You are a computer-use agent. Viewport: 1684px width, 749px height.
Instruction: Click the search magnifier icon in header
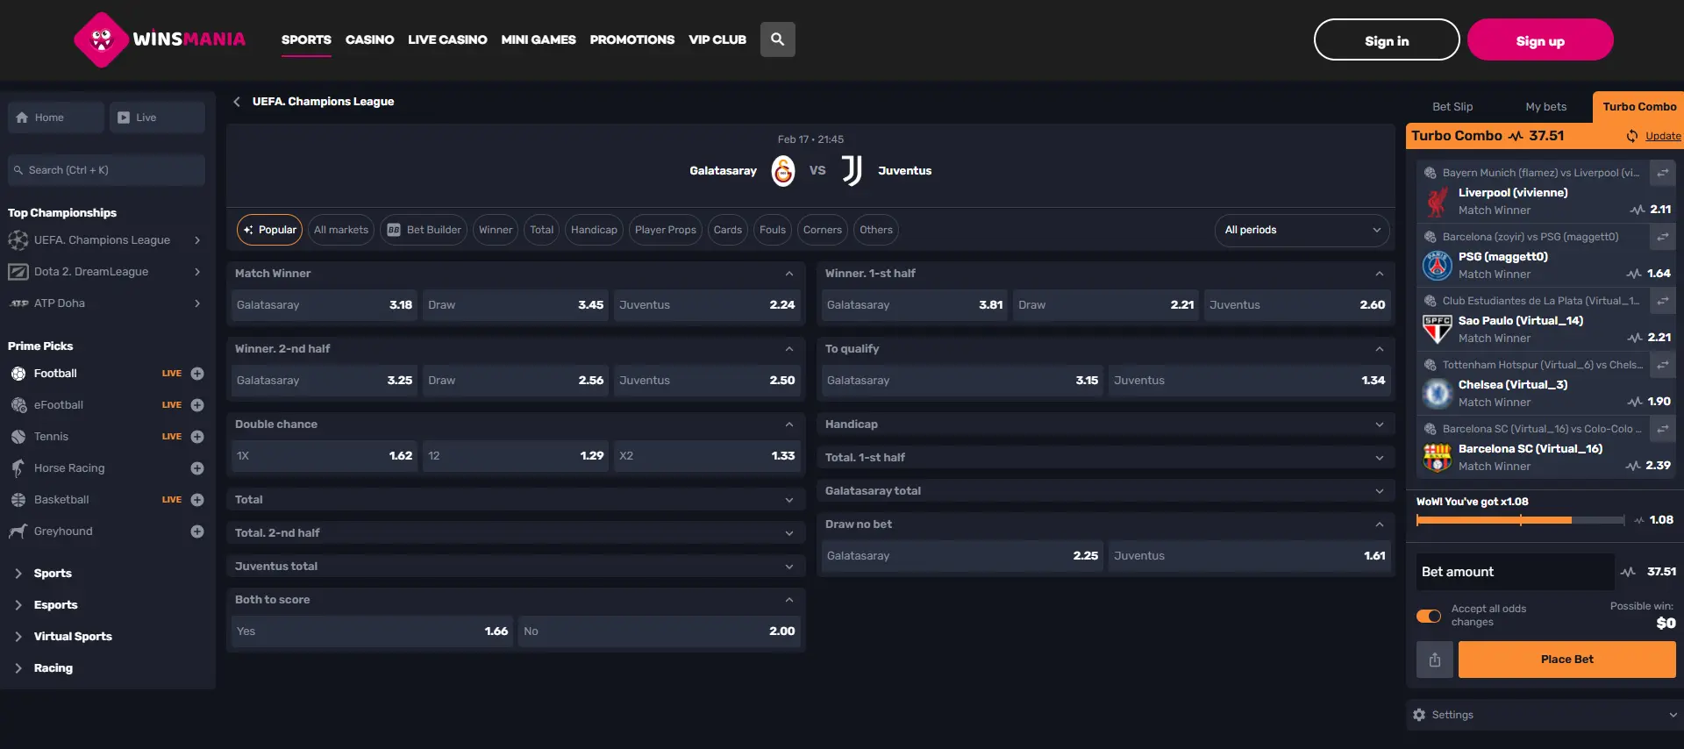(x=777, y=39)
